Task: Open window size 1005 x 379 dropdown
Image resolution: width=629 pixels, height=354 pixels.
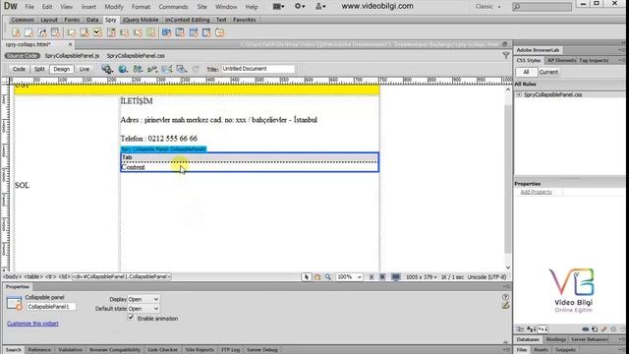Action: 422,277
